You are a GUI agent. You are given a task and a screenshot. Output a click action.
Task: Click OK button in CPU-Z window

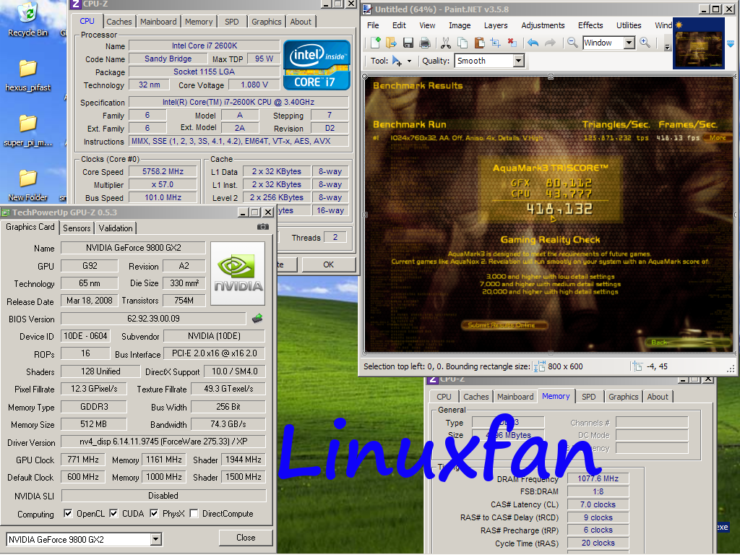click(x=329, y=264)
